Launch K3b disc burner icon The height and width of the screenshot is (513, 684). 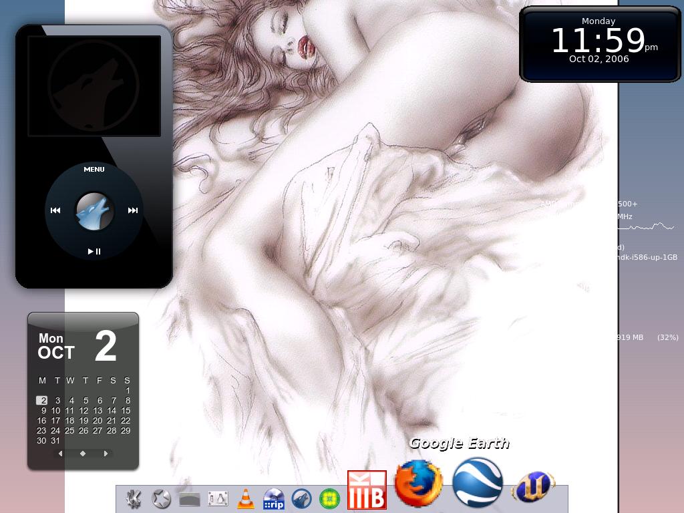[x=367, y=490]
